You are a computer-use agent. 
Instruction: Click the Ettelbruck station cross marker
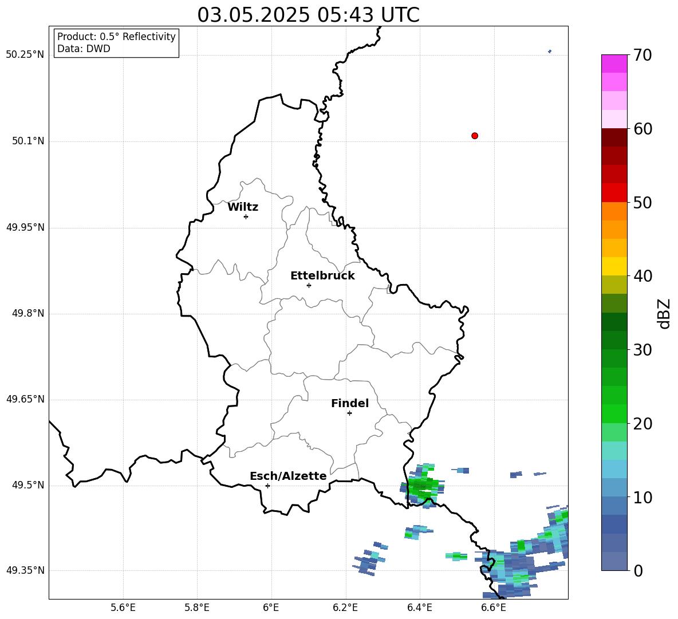point(309,285)
